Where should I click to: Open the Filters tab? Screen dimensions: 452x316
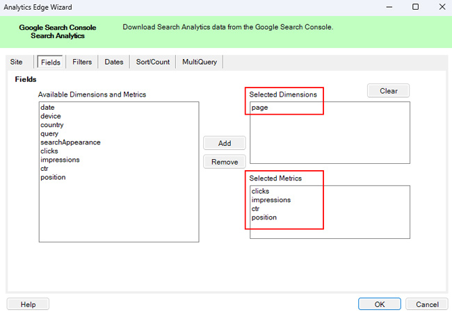(82, 62)
